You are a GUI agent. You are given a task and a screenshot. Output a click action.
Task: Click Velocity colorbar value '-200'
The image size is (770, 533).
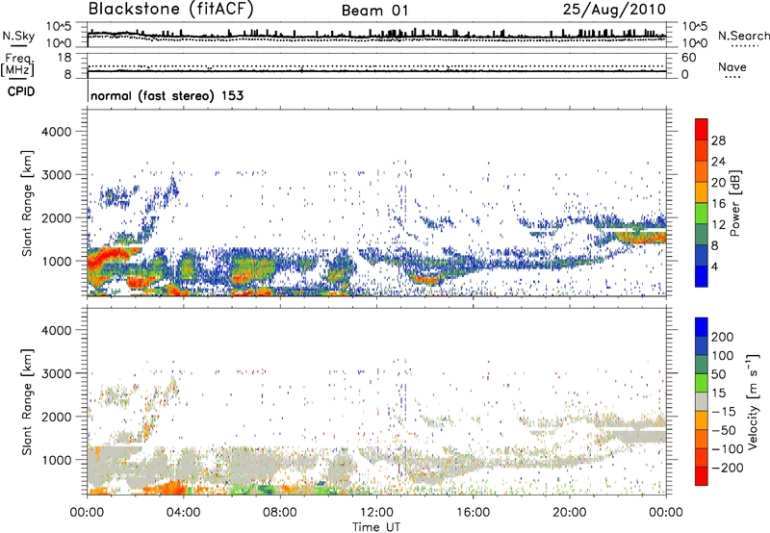[x=727, y=468]
